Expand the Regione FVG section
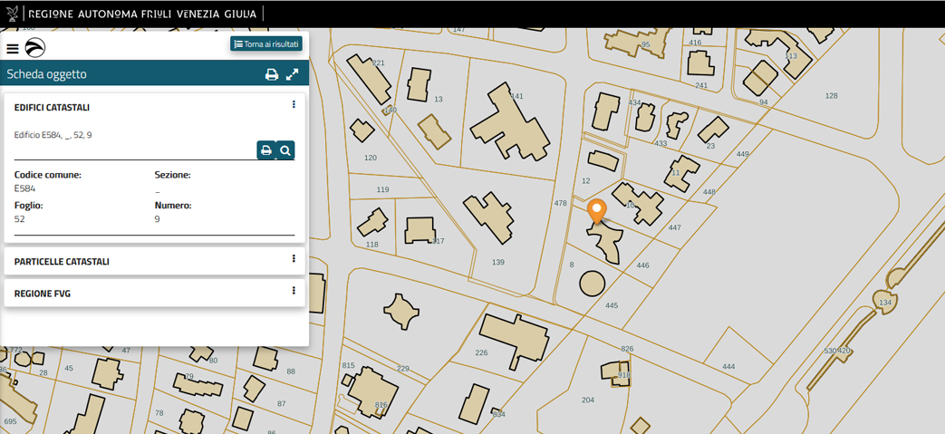Viewport: 945px width, 434px height. (43, 294)
